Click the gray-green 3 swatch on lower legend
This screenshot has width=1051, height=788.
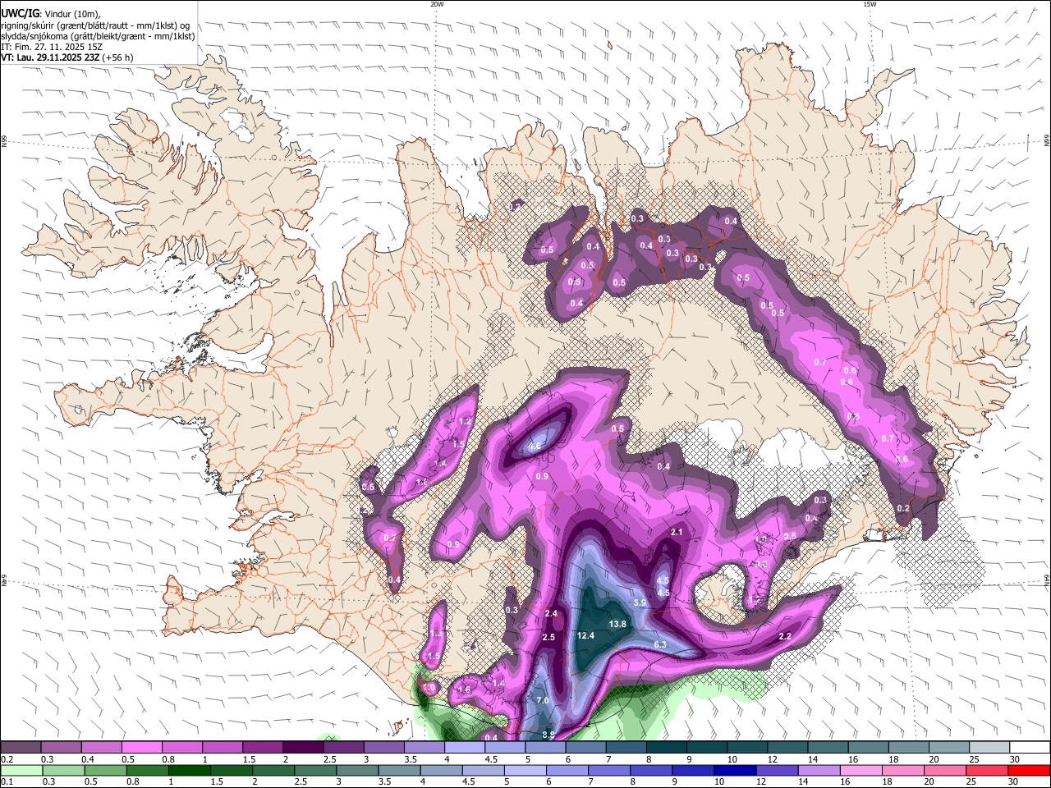[x=356, y=770]
